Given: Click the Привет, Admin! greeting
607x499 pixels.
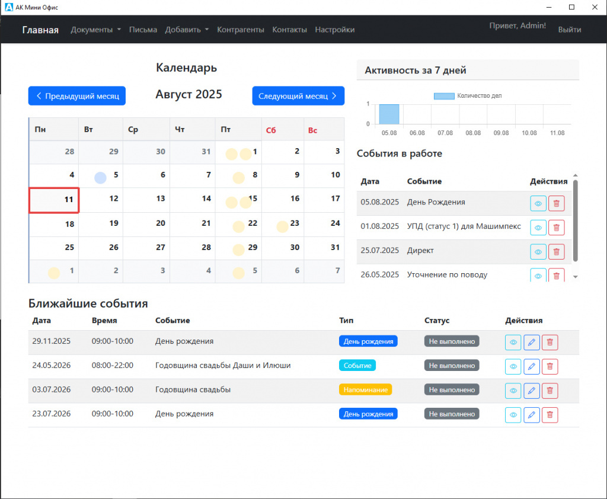Looking at the screenshot, I should click(x=517, y=25).
